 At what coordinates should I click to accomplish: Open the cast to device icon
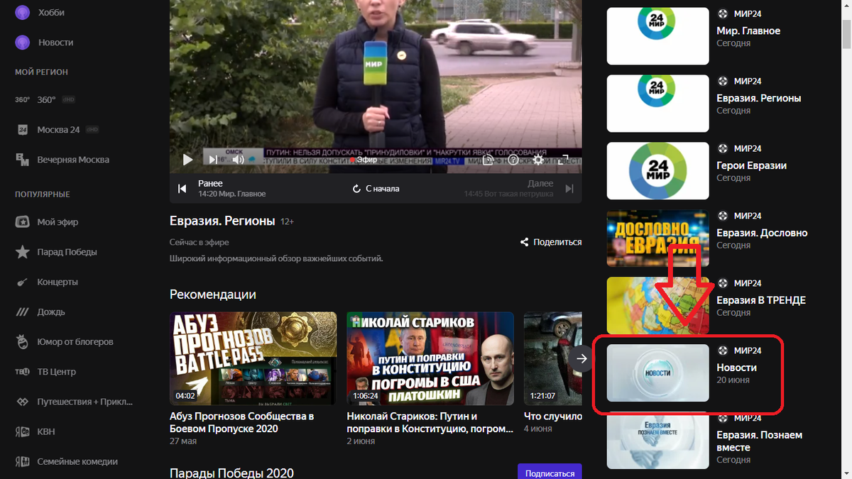coord(488,160)
